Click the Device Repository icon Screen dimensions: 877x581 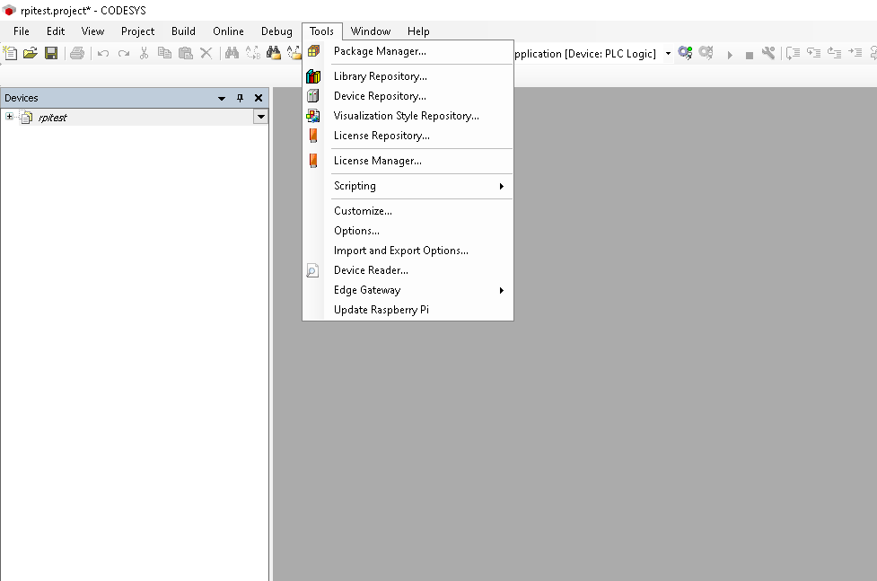pyautogui.click(x=313, y=96)
